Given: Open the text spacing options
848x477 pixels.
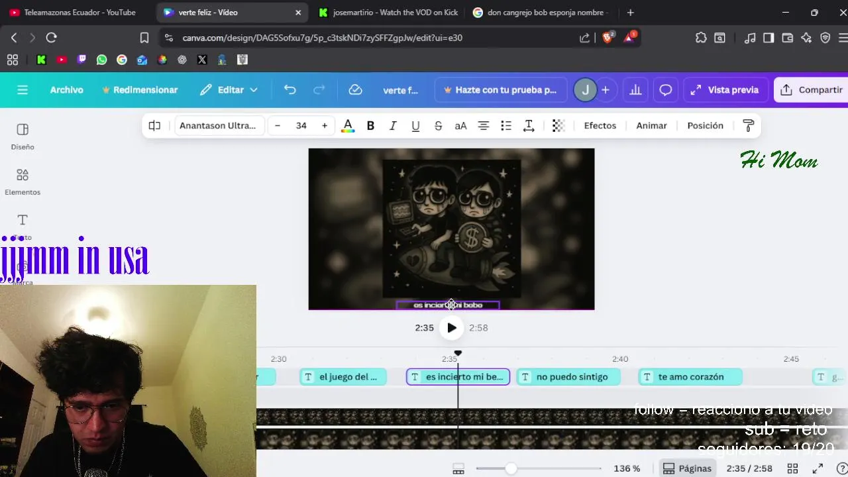Looking at the screenshot, I should 529,125.
